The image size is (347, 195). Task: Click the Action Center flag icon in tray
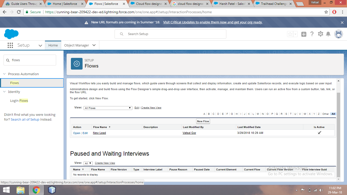[x=303, y=190]
